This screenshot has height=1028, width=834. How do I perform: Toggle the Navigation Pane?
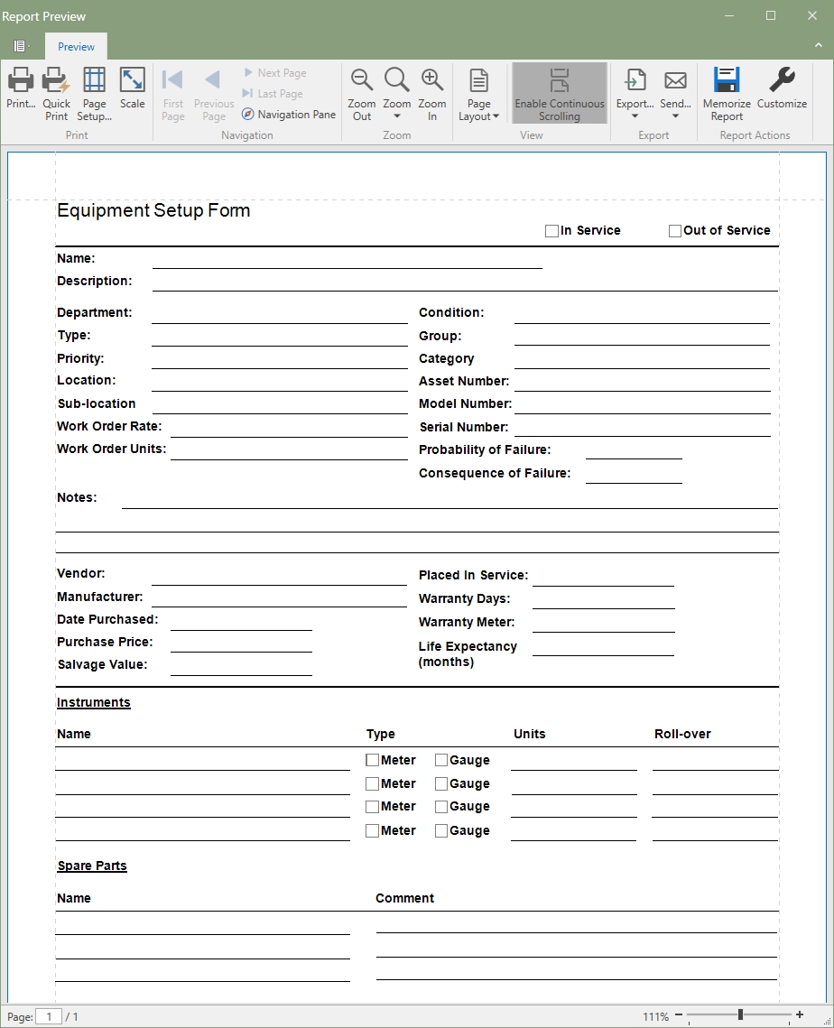(x=289, y=115)
